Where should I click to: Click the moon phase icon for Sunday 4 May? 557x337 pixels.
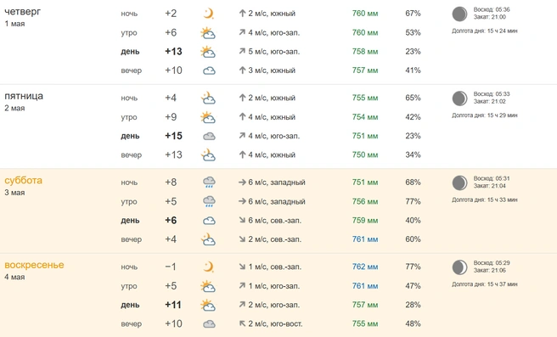pos(459,267)
